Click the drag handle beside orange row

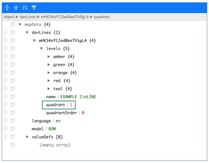click(6, 73)
